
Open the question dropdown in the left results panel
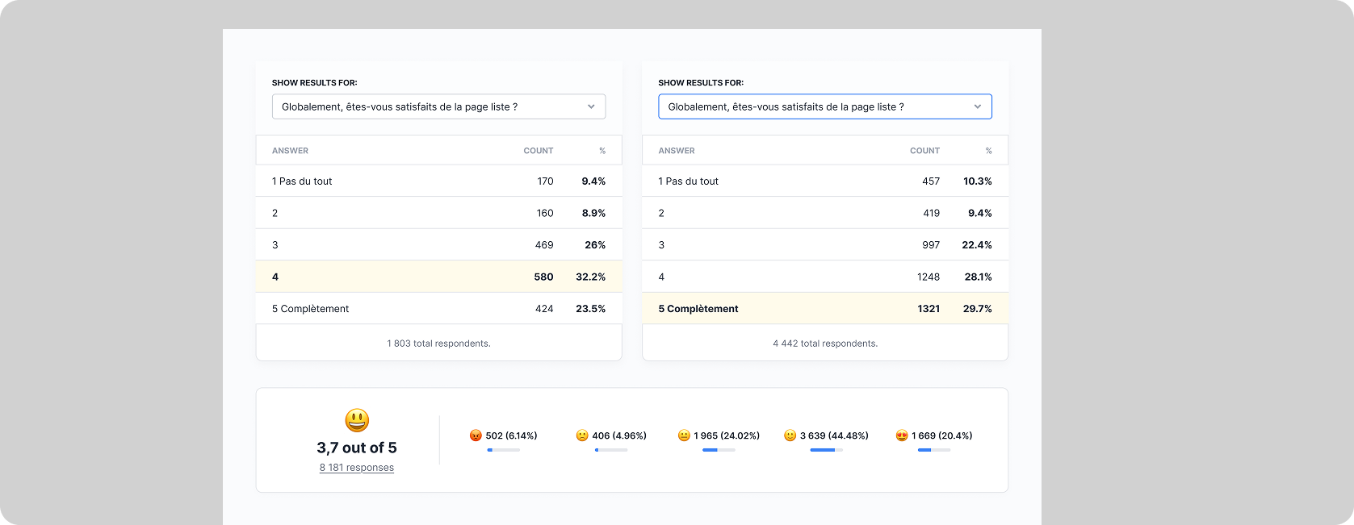[x=438, y=106]
